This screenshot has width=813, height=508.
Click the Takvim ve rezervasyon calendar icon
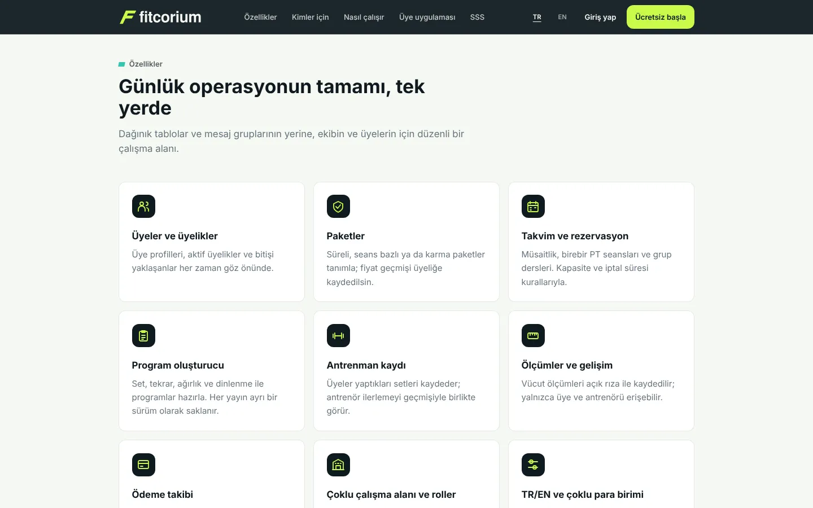[533, 207]
